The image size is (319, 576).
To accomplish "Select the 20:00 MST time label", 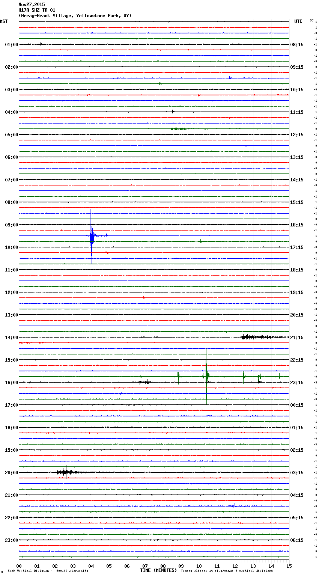I will [11, 473].
